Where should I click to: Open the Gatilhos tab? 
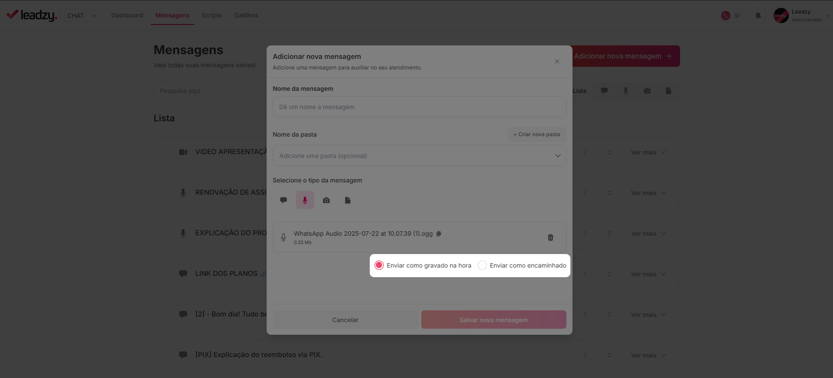tap(246, 15)
